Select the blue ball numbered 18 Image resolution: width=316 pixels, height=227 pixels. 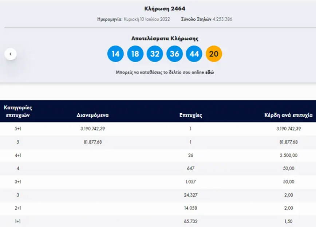[x=135, y=54]
